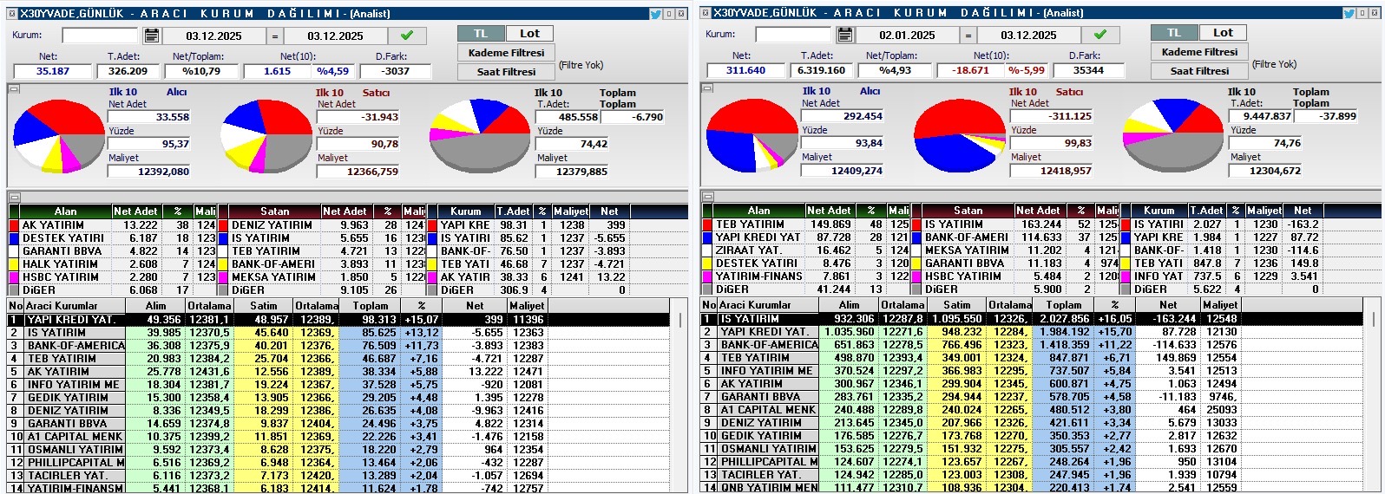Select the Lot toggle in the right window
The image size is (1385, 494).
1223,33
